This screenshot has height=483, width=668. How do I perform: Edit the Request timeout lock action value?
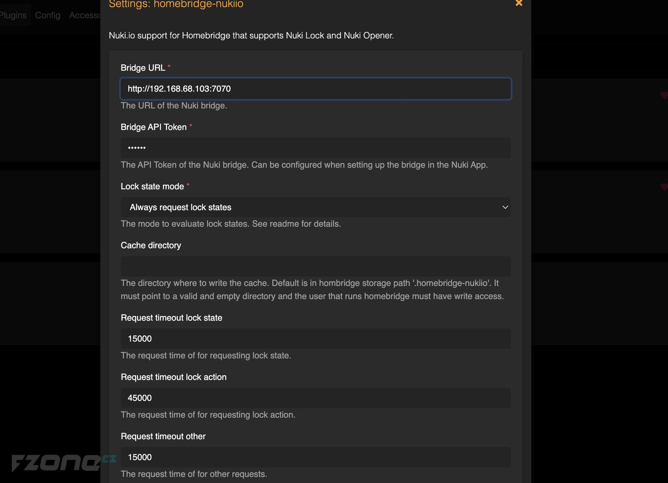316,398
